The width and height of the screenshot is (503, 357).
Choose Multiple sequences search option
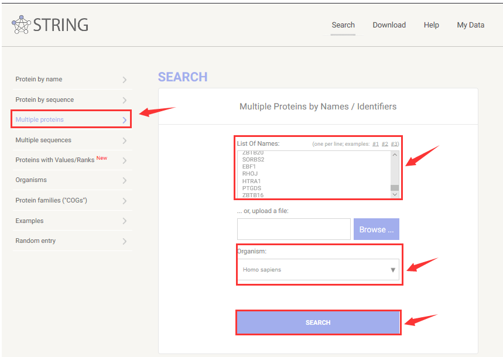click(43, 140)
